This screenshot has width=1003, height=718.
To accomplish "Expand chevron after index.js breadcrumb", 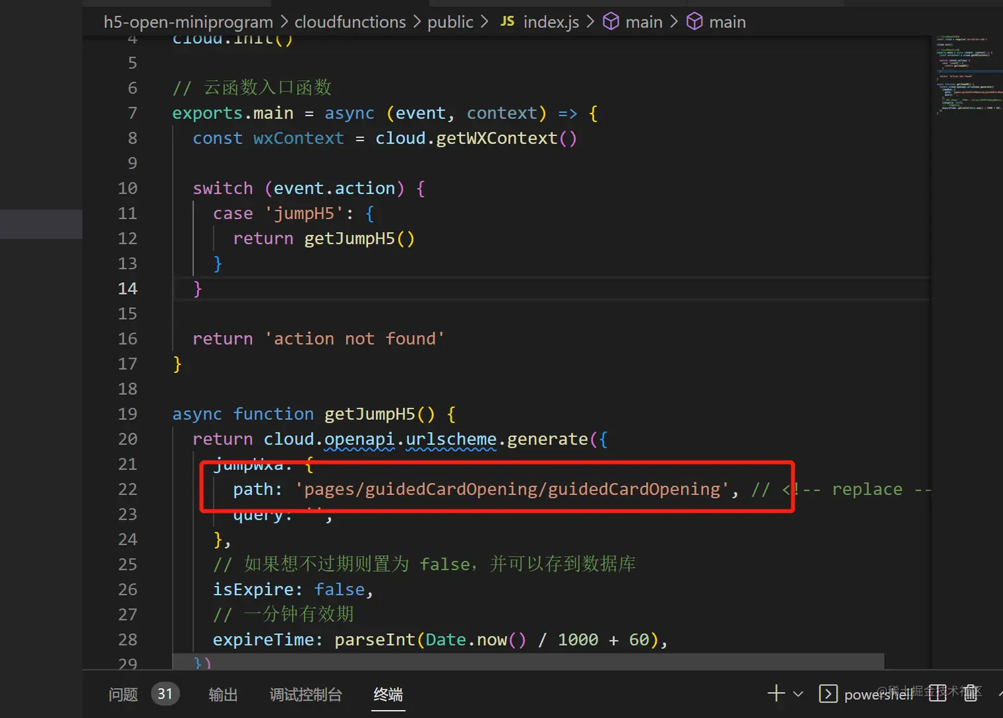I will click(x=590, y=22).
